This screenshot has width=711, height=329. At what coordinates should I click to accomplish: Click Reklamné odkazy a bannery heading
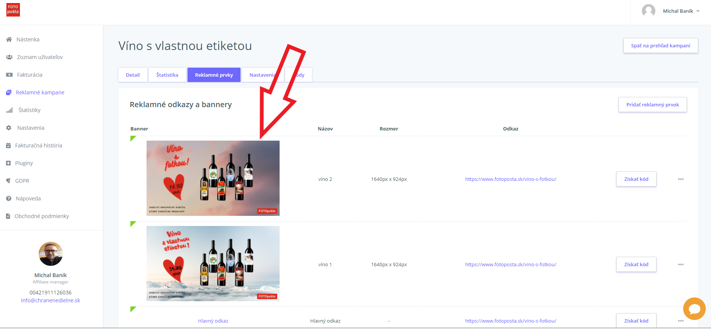[x=181, y=105]
